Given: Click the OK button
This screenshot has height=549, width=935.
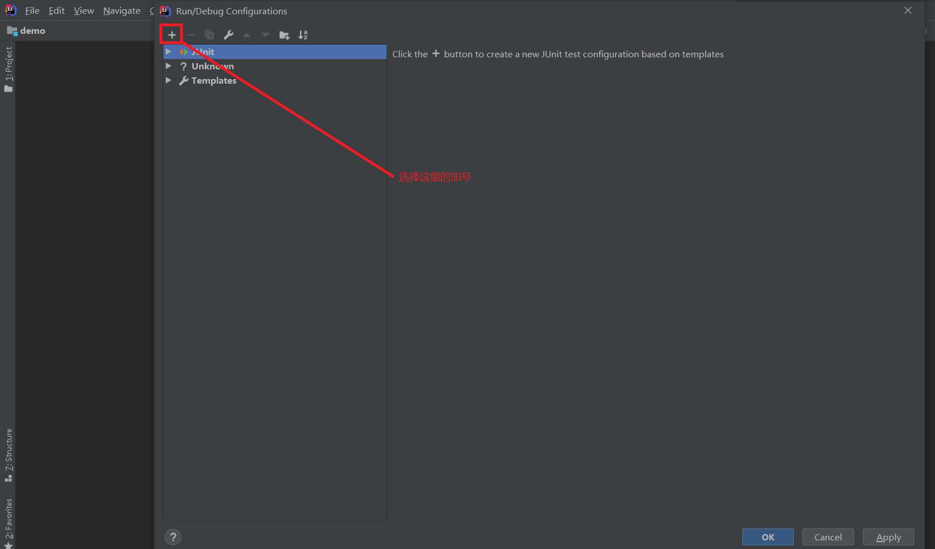Looking at the screenshot, I should [768, 537].
